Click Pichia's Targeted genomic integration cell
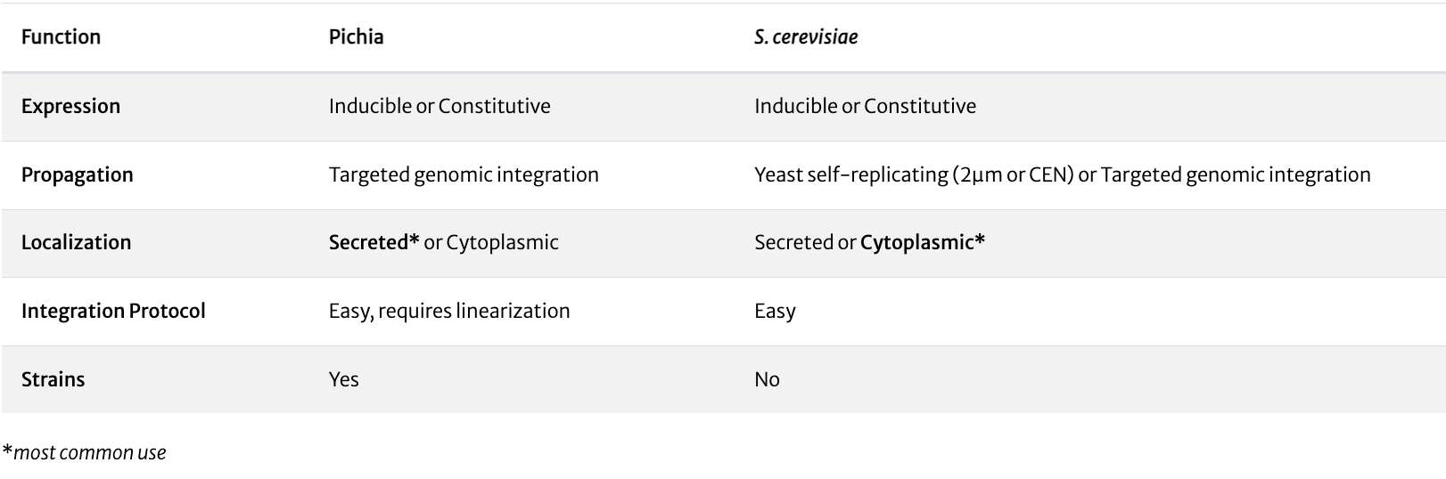The image size is (1446, 479). (464, 175)
